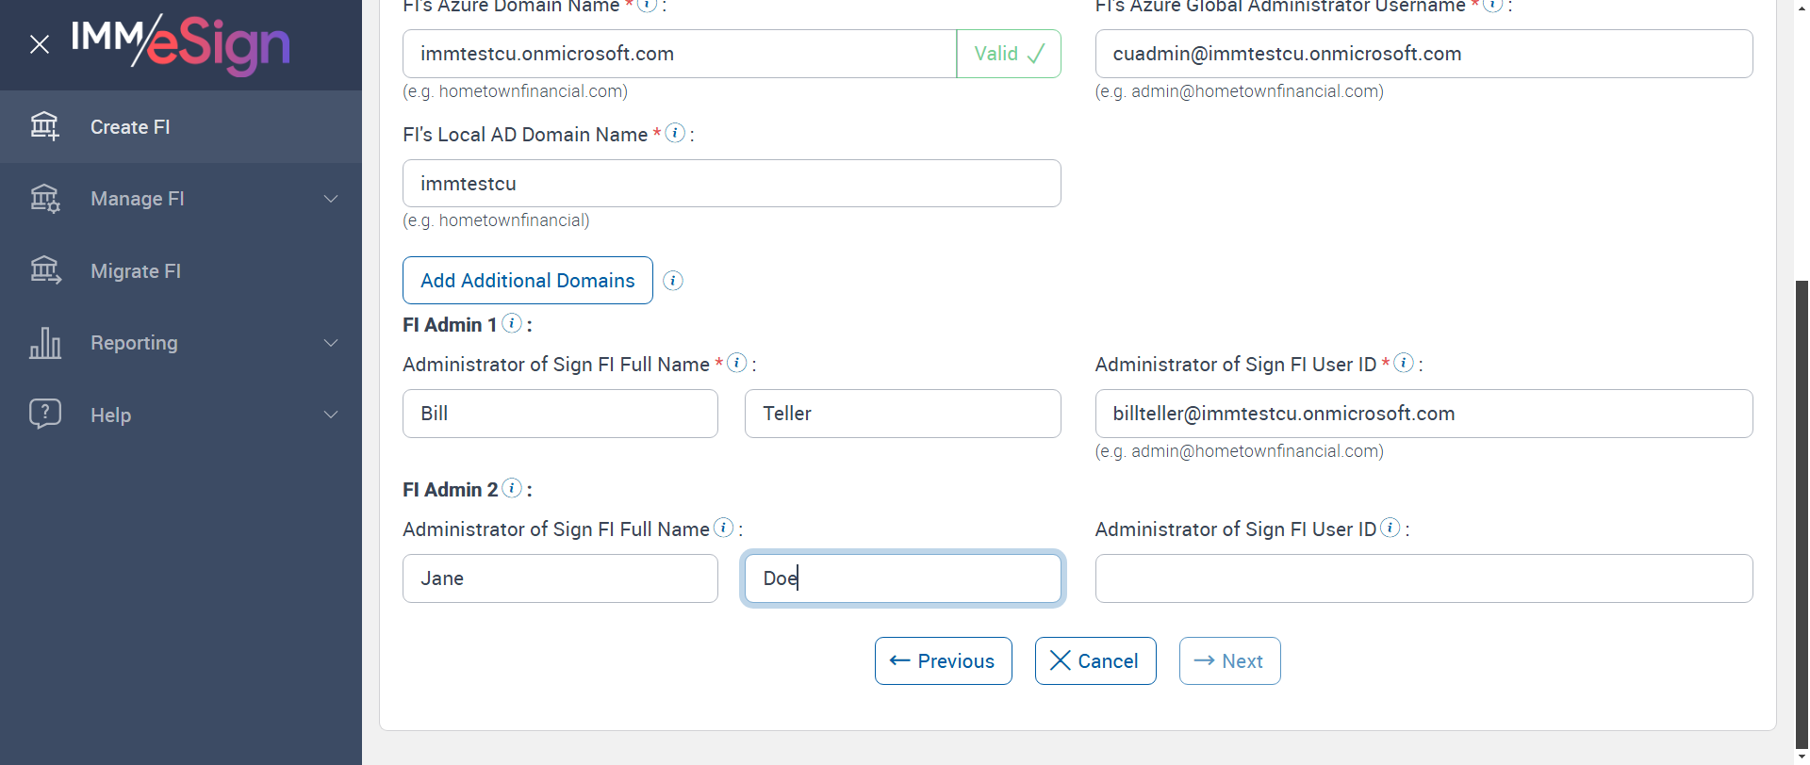Click the Help question mark icon
This screenshot has width=1810, height=765.
(44, 415)
